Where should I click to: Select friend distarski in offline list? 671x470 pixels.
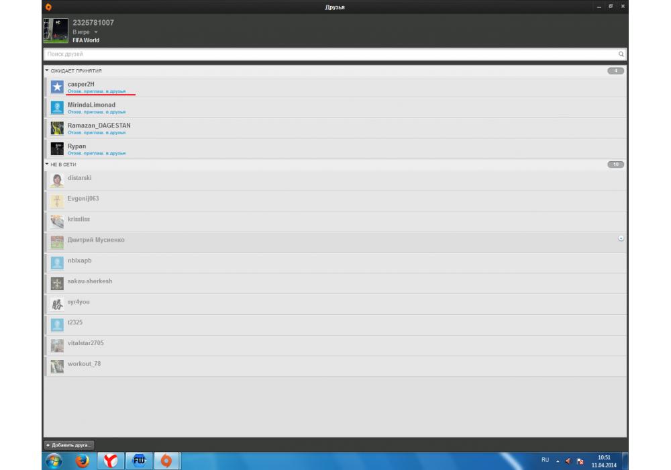point(80,178)
